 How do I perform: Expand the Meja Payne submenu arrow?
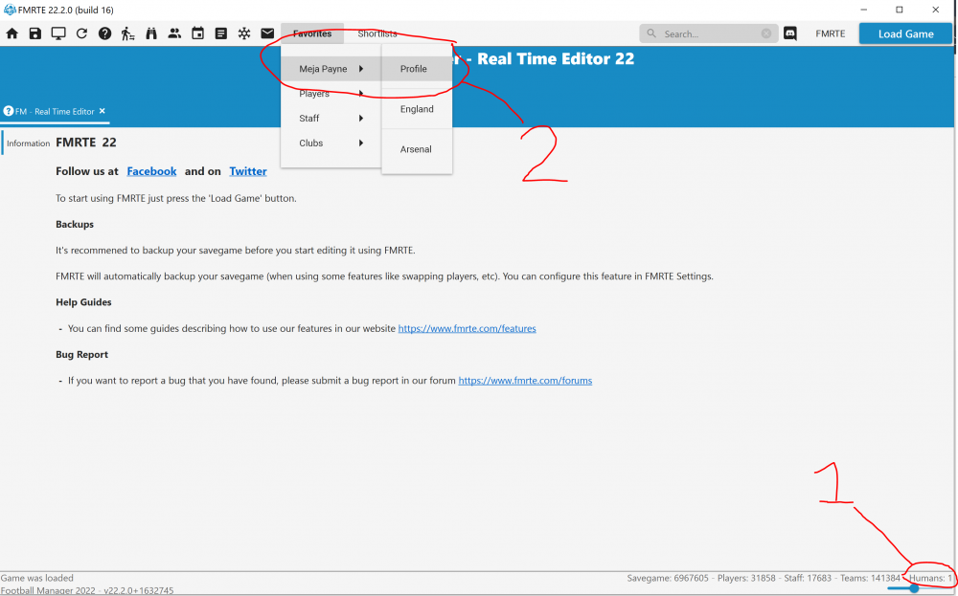pyautogui.click(x=361, y=69)
